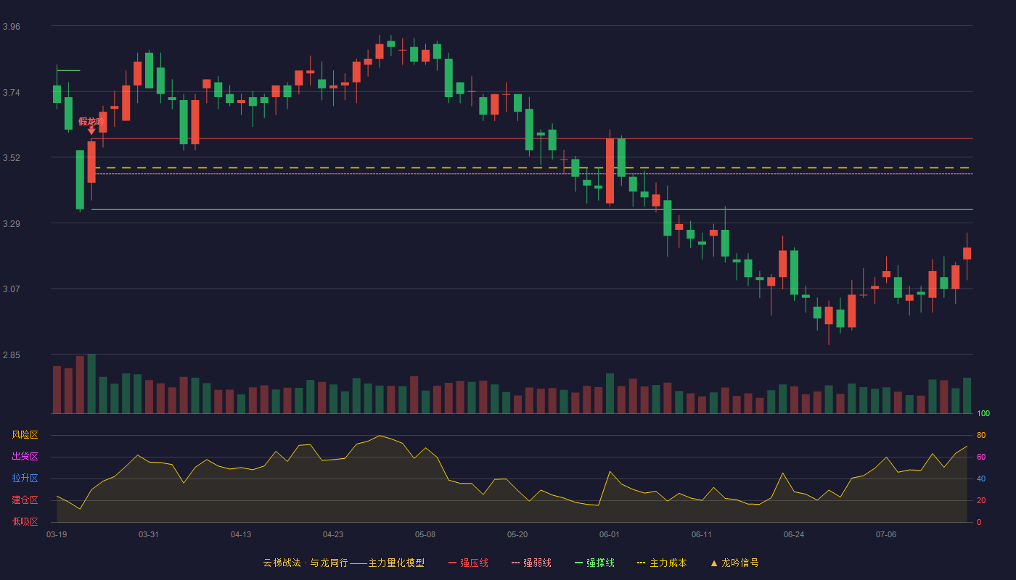
Task: Click the 云梯战法 · 与龙同行 model title
Action: click(343, 563)
